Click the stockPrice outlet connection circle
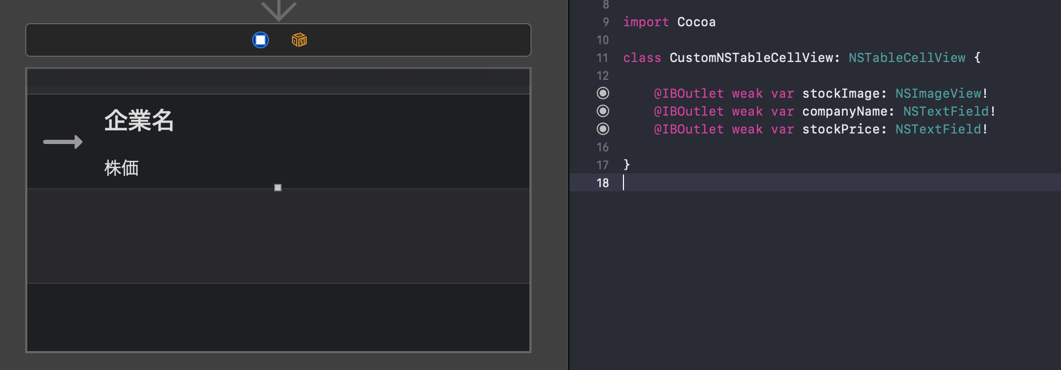The width and height of the screenshot is (1061, 370). pyautogui.click(x=603, y=129)
